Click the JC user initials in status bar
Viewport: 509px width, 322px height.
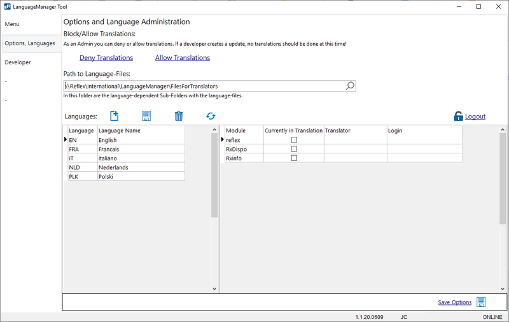404,317
